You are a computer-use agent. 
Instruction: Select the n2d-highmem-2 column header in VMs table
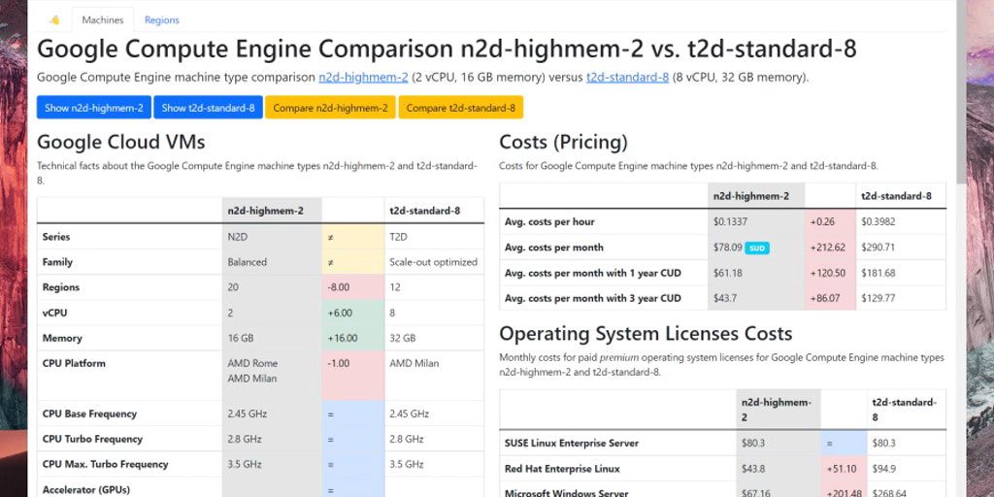266,211
